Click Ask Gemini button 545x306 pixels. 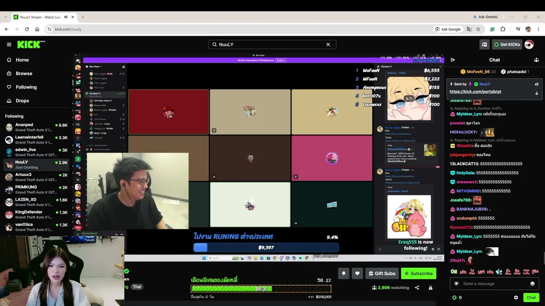pyautogui.click(x=485, y=17)
